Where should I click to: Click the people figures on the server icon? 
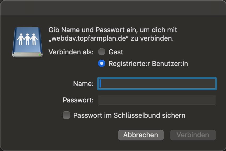pyautogui.click(x=27, y=39)
